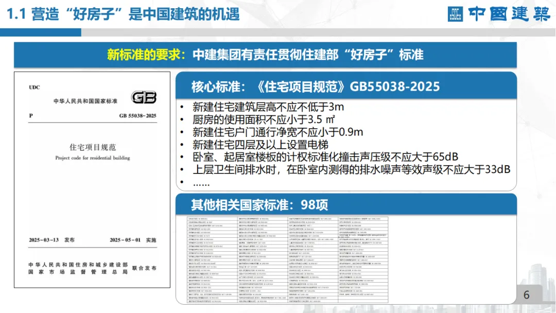Click the bullet 新建住宅四层及以上设置电梯
556x313 pixels.
pos(260,145)
